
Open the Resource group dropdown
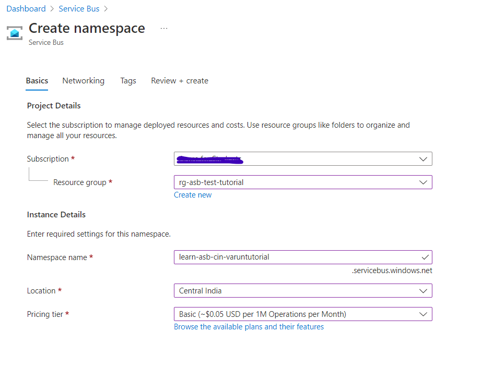pyautogui.click(x=424, y=182)
